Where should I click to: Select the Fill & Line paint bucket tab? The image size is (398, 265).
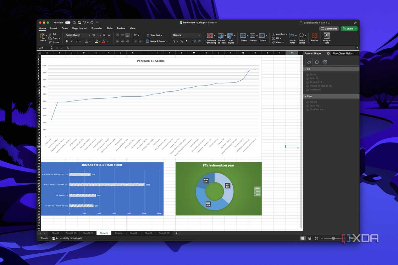click(309, 62)
